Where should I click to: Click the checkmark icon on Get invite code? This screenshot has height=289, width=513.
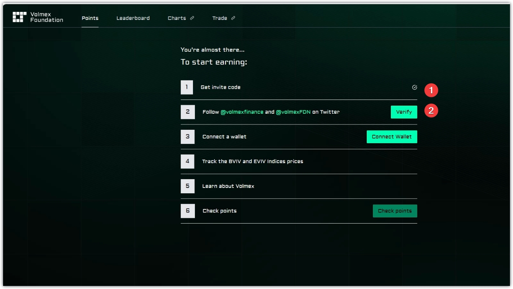(x=414, y=87)
